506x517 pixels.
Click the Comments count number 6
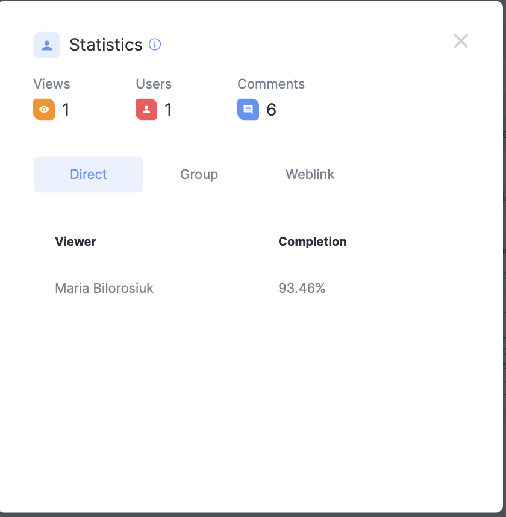pyautogui.click(x=271, y=110)
